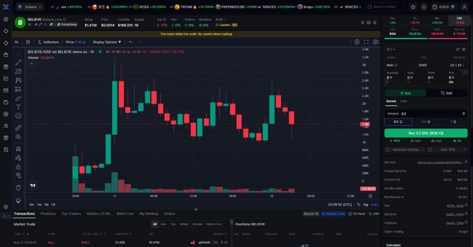Open the Fibonacci retracement tool group
This screenshot has height=247, width=473.
point(18,71)
